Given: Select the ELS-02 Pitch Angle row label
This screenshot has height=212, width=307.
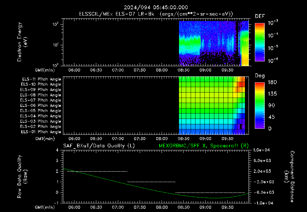Looking at the screenshot, I should coord(40,127).
